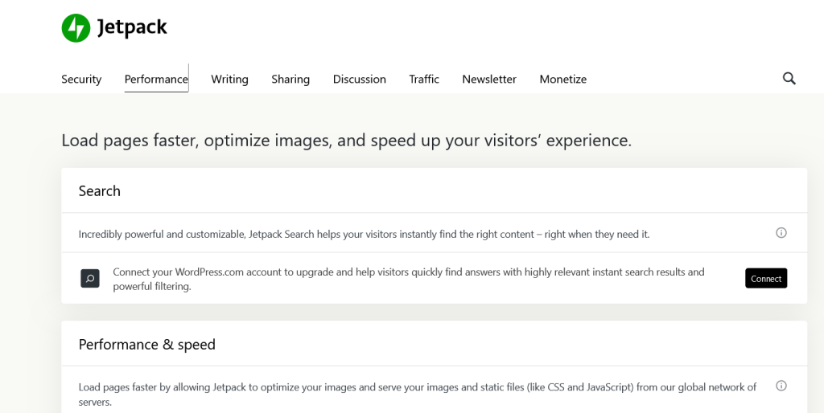Open the magnifier search icon in the navigation bar
Screen dimensions: 824x413
point(789,78)
